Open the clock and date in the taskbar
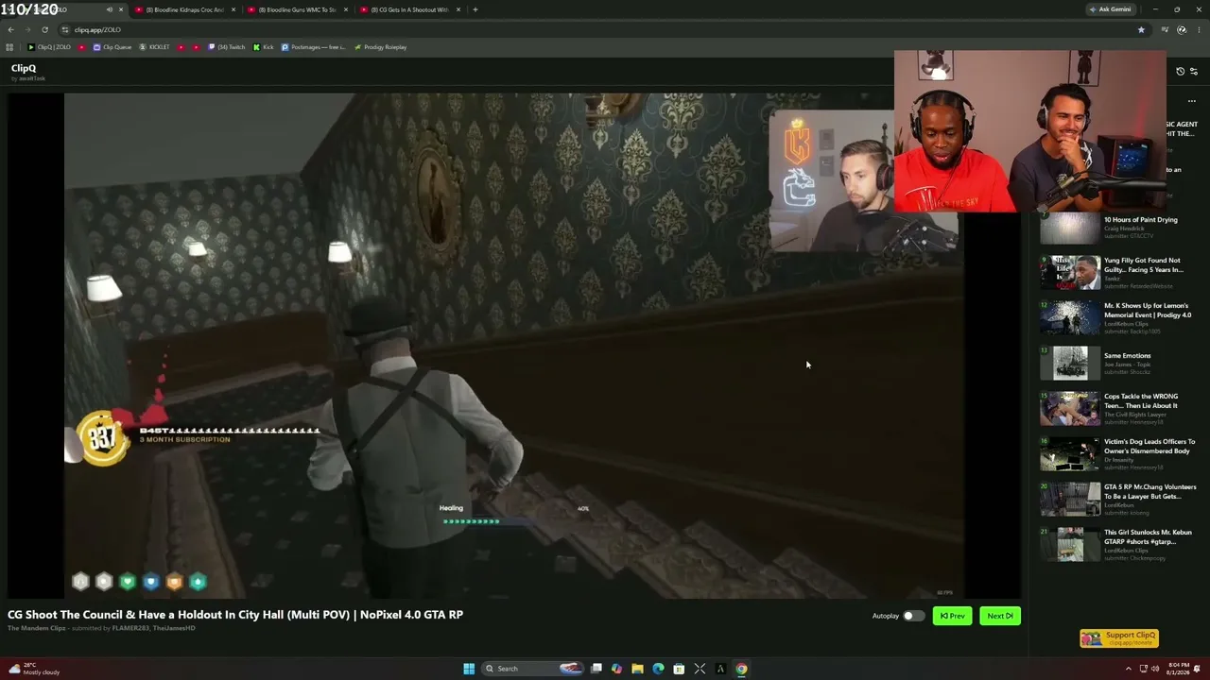Viewport: 1210px width, 680px height. (1177, 669)
